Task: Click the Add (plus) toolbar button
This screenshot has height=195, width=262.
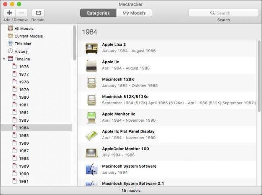Action: click(9, 13)
